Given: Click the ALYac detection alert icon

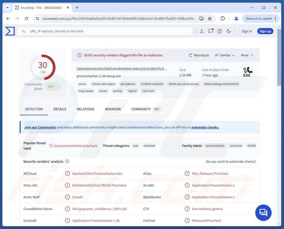Looking at the screenshot, I should click(x=187, y=174).
